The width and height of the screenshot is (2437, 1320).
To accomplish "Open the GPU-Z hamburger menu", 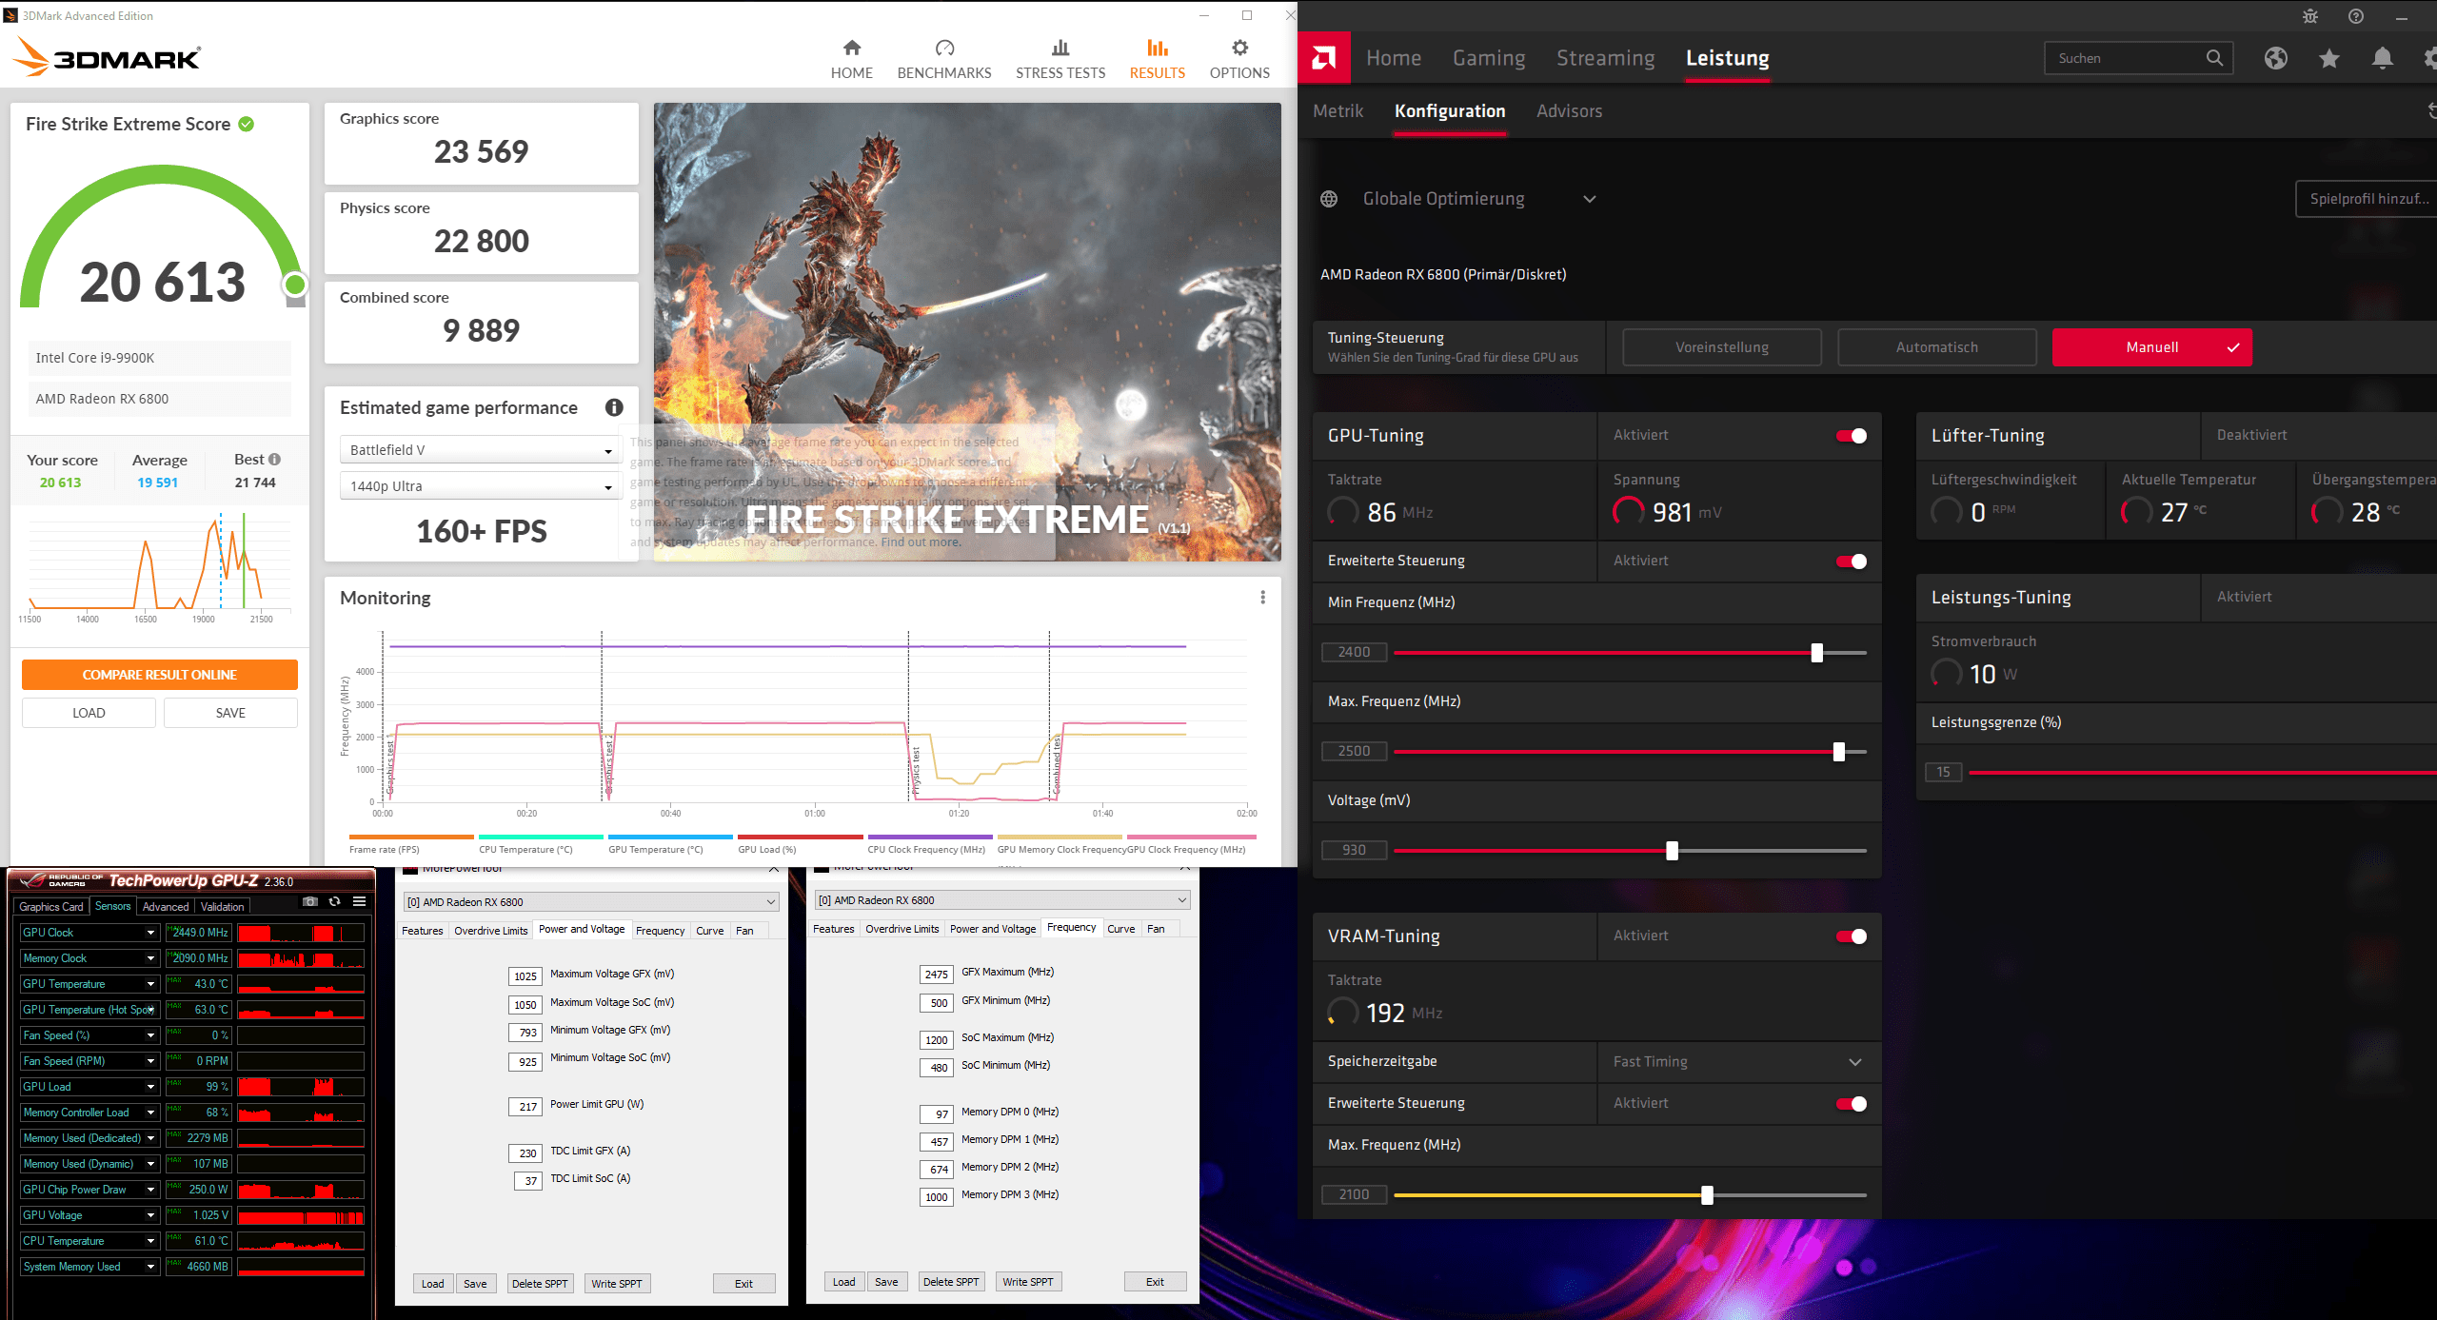I will 359,901.
